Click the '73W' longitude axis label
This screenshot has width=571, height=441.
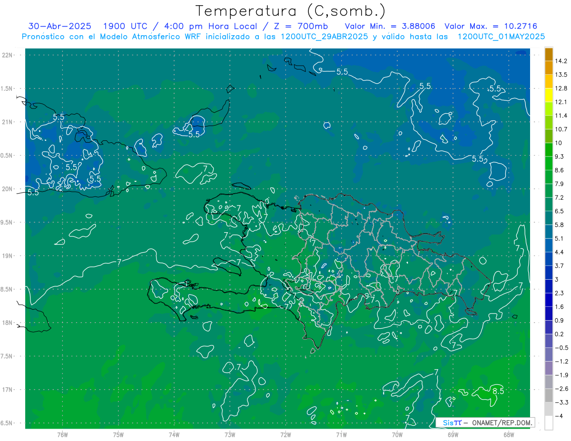pos(230,434)
